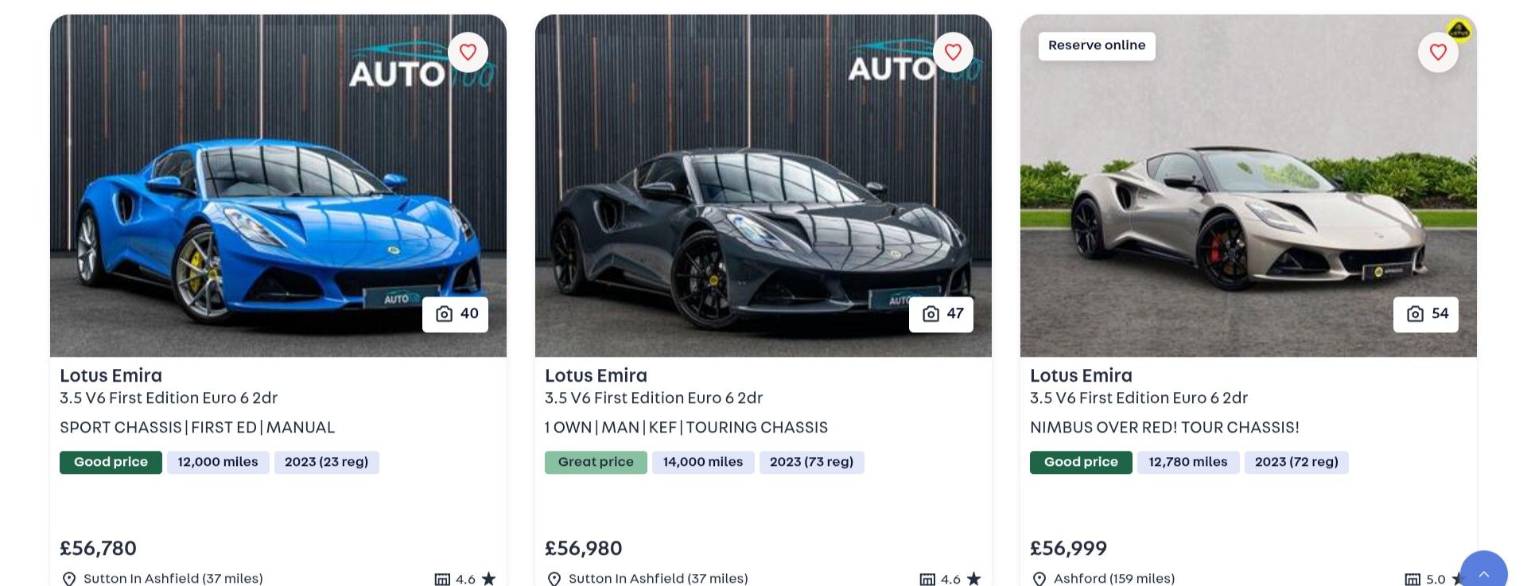The width and height of the screenshot is (1527, 586).
Task: Open the middle Lotus Emira listing title
Action: point(596,375)
